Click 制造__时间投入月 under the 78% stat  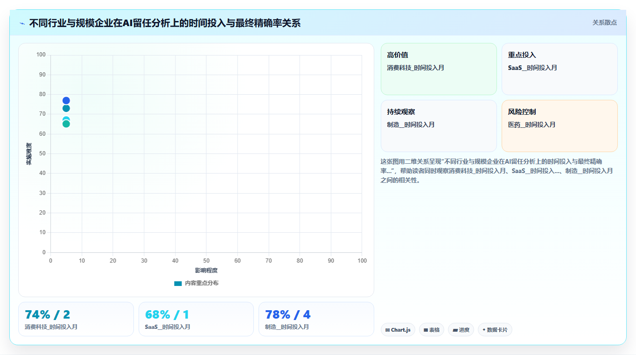(287, 327)
